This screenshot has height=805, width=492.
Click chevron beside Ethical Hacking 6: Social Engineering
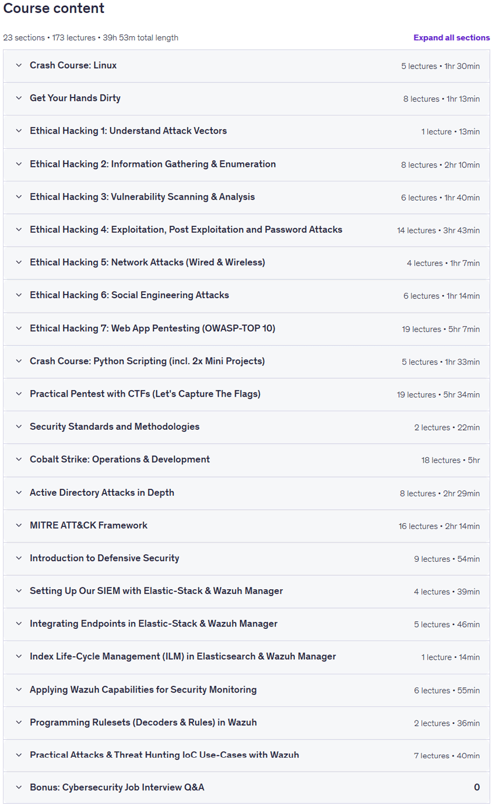click(x=19, y=295)
